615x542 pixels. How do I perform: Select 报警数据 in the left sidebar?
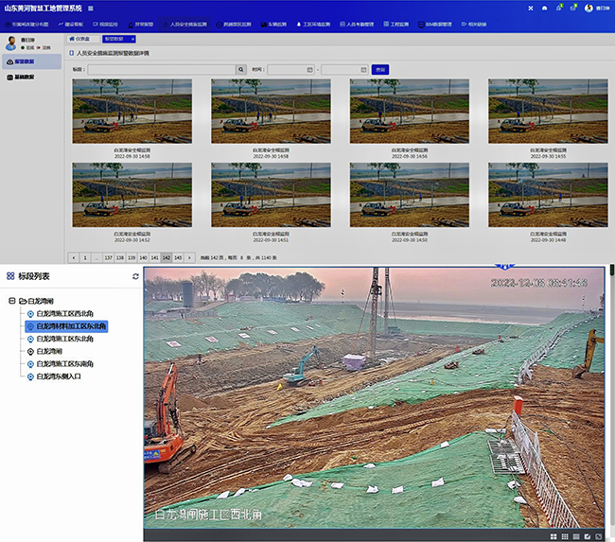31,61
